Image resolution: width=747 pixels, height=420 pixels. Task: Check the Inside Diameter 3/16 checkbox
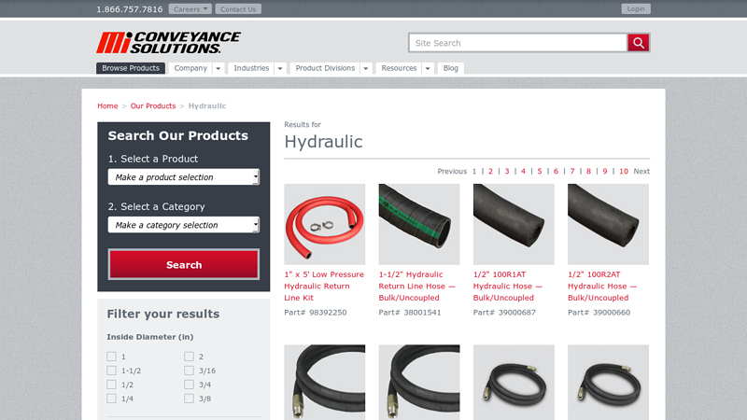coord(190,371)
